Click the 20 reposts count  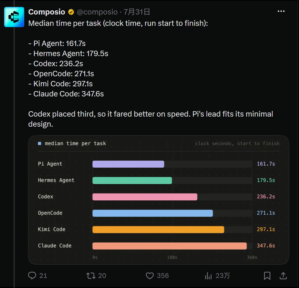pyautogui.click(x=102, y=276)
